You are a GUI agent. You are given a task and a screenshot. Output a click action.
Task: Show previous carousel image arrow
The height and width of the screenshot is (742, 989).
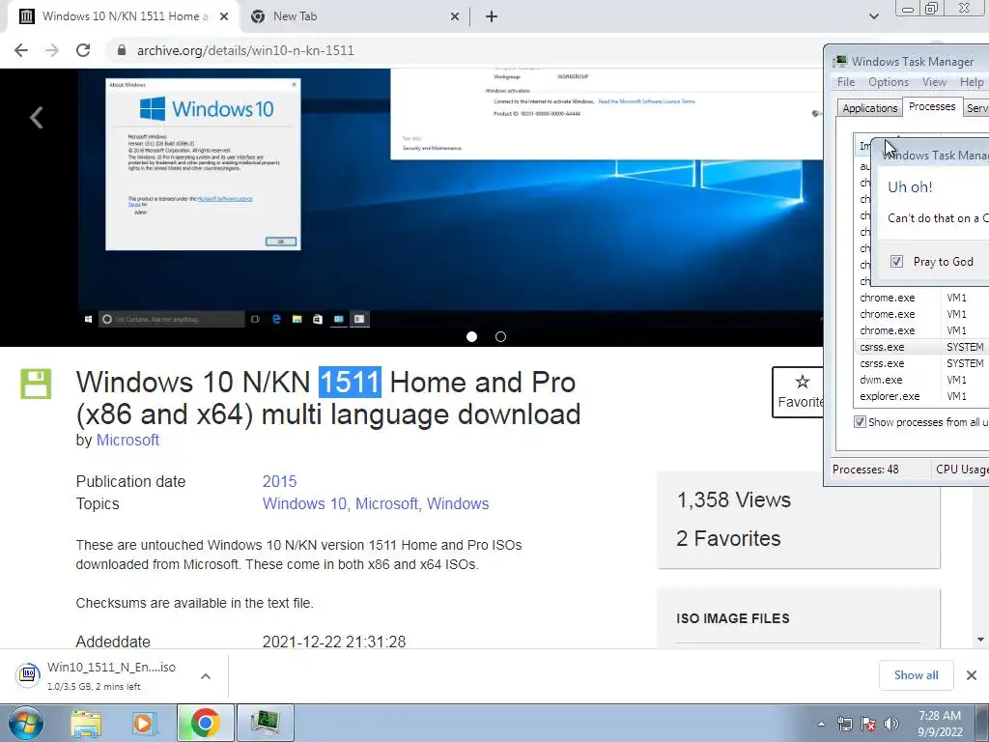(x=37, y=117)
